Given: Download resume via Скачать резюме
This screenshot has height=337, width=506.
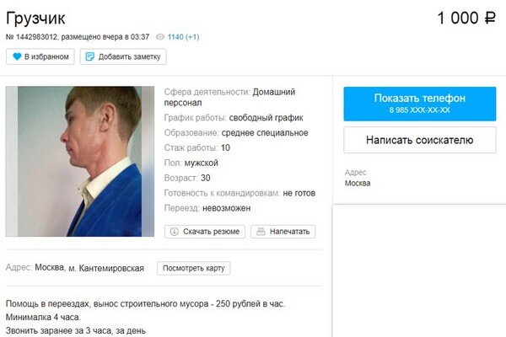Looking at the screenshot, I should [205, 232].
